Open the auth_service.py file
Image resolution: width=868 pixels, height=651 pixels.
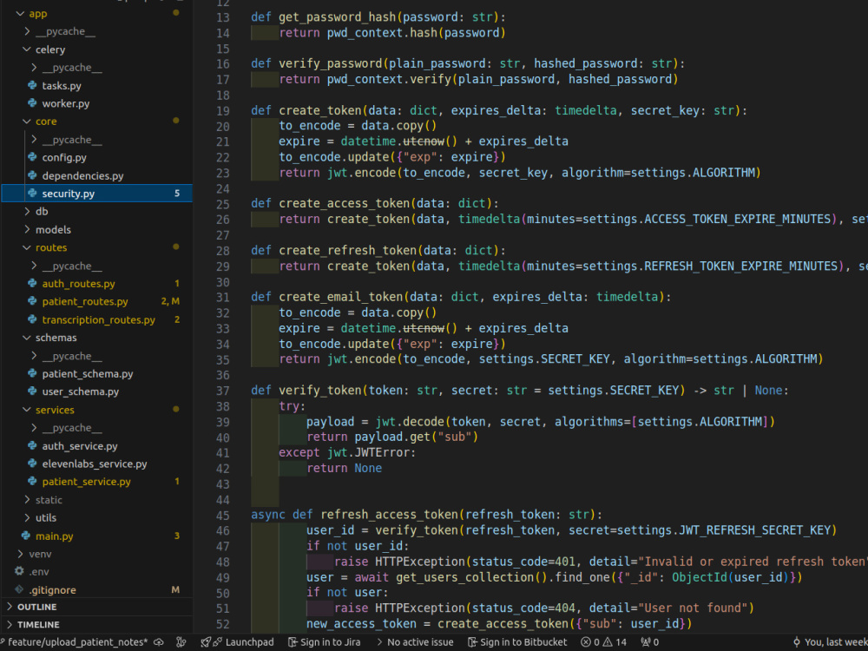(80, 446)
